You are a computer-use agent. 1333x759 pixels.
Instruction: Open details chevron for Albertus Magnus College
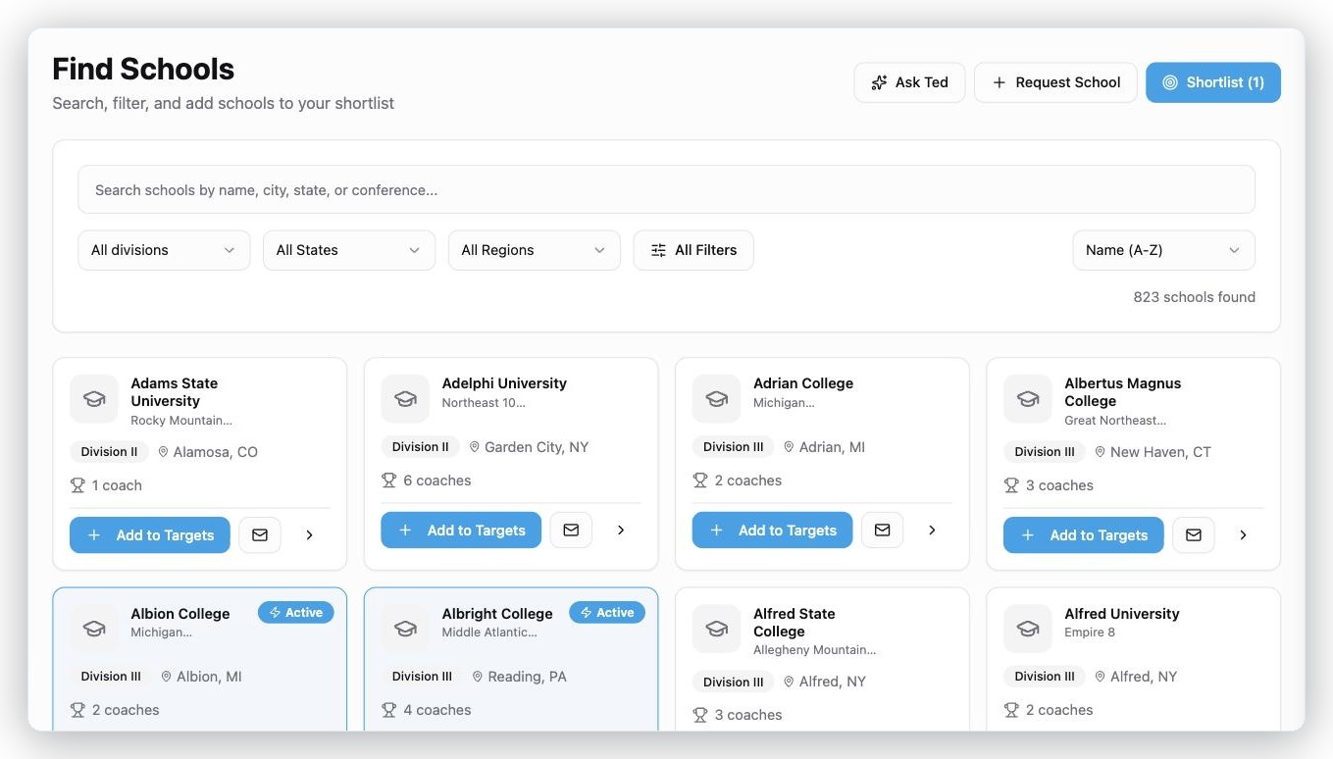(1243, 535)
